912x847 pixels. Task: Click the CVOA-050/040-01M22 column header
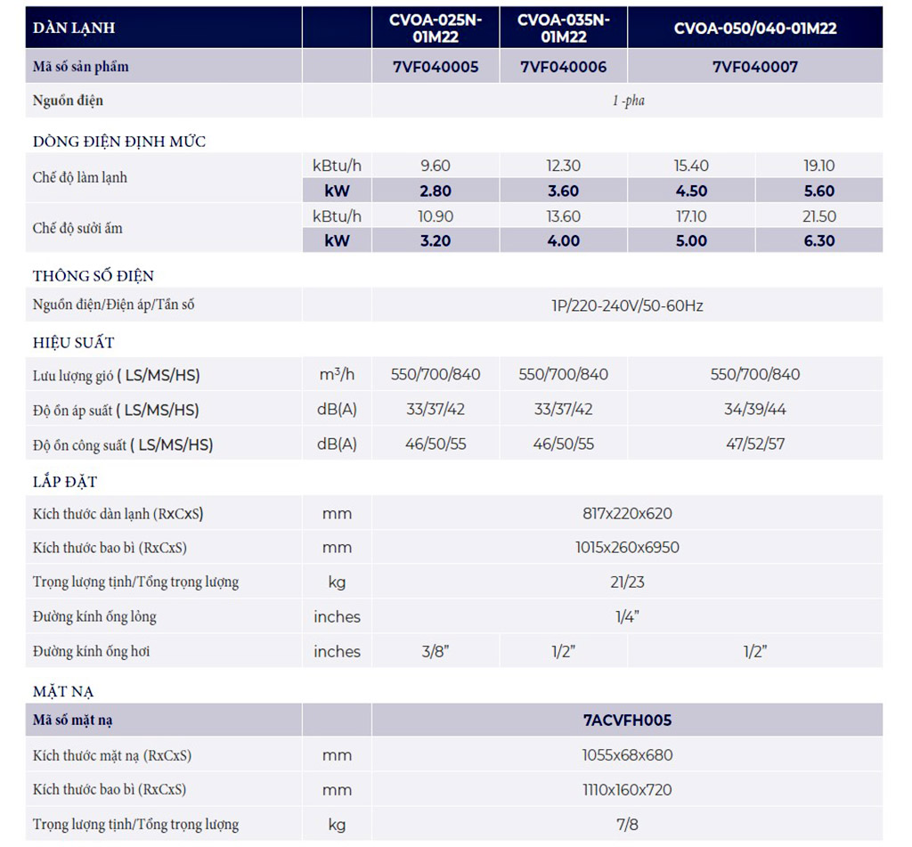tap(754, 28)
